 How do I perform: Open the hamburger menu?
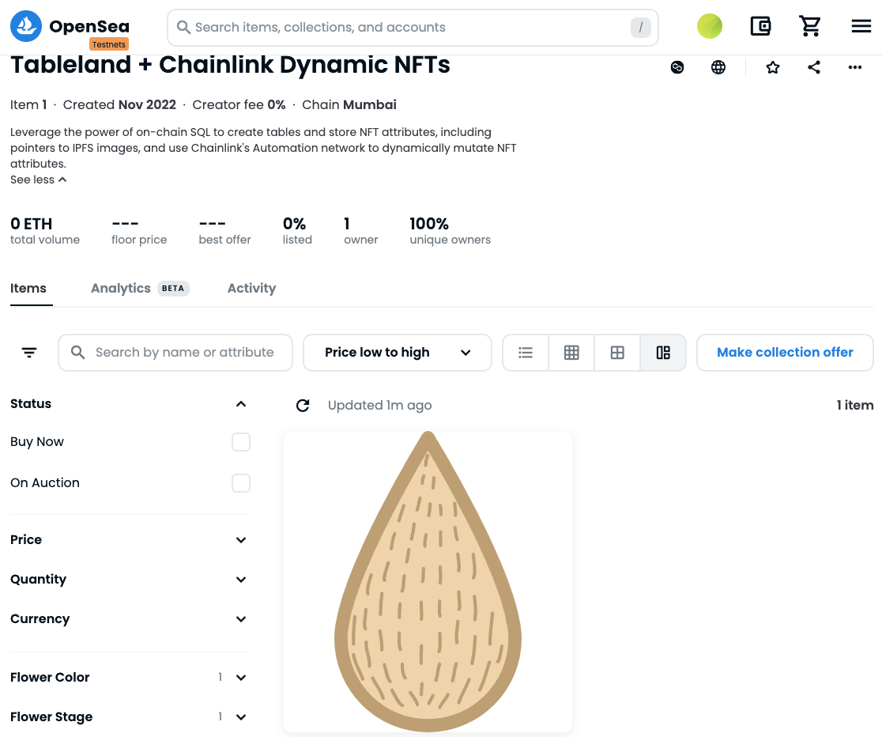pos(861,27)
